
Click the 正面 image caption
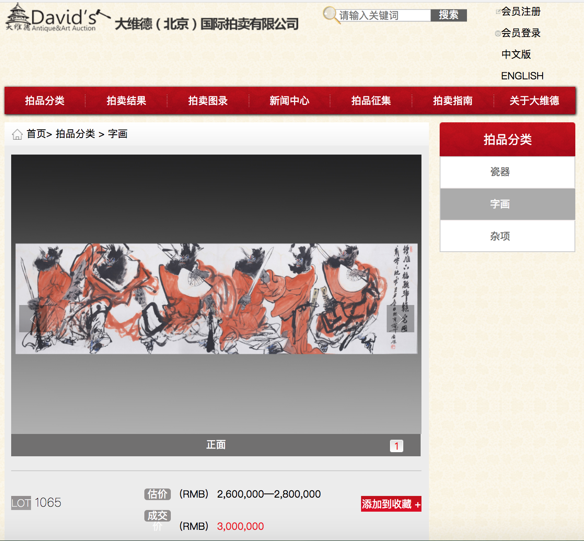(x=216, y=445)
